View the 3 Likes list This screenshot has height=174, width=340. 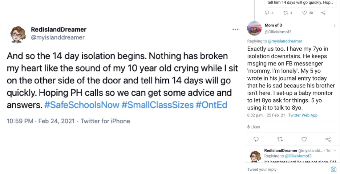[254, 127]
